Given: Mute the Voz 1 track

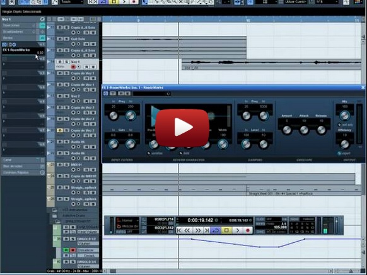Looking at the screenshot, I should click(x=60, y=62).
